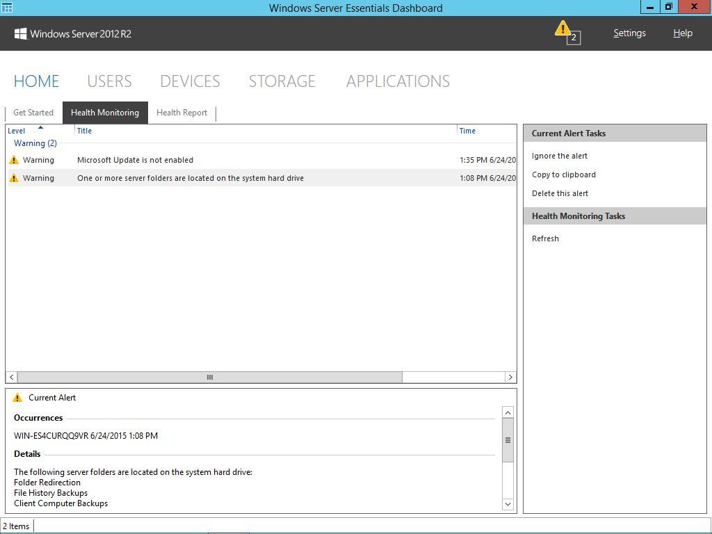Click the alert list horizontal scrollbar thumb
Screen dimensions: 712x534
click(x=209, y=378)
